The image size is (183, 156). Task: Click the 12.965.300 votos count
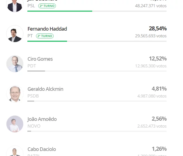pos(151,66)
